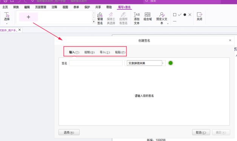This screenshot has width=237, height=141.
Task: Open the 保护 menu tab
Action: coord(87,7)
